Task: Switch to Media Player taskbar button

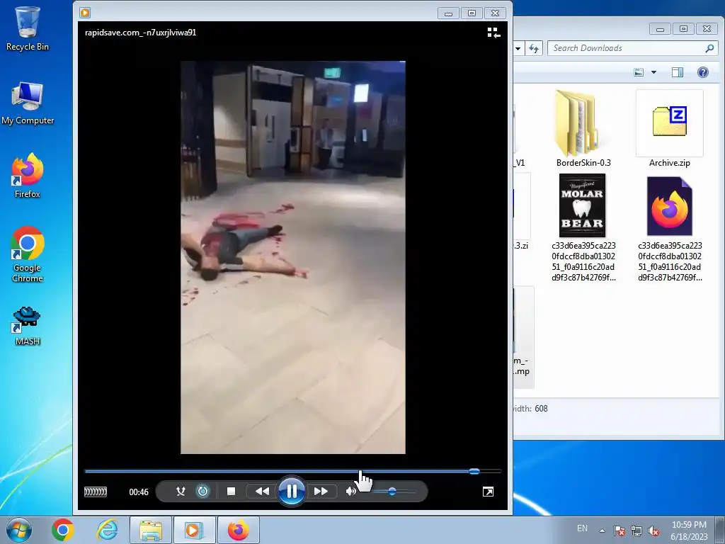Action: pyautogui.click(x=194, y=530)
